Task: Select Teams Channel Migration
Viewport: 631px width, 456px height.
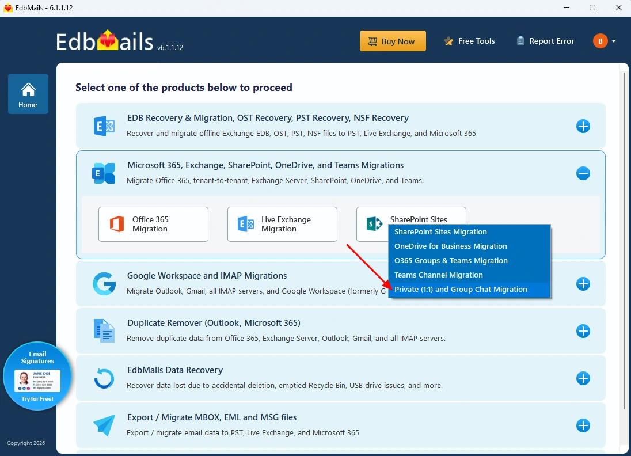Action: pyautogui.click(x=469, y=275)
